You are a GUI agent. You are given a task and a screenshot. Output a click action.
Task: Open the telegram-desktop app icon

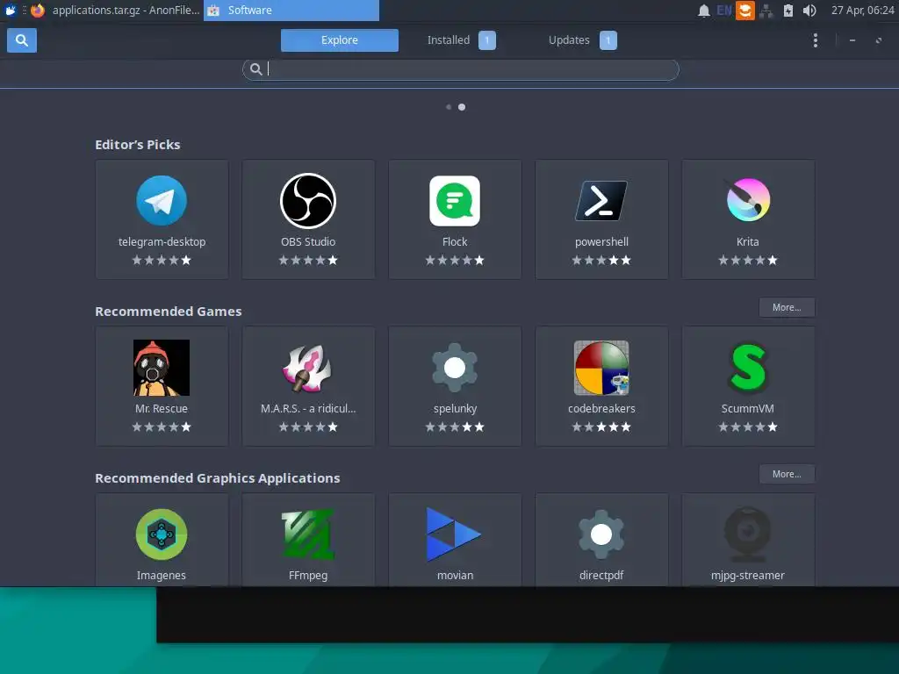coord(162,201)
